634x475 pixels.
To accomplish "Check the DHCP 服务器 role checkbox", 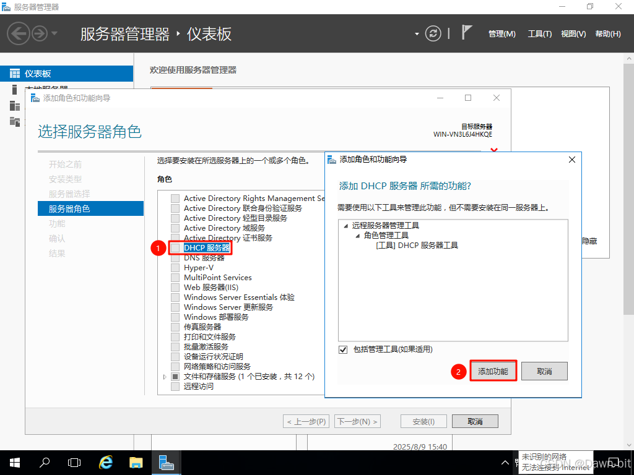I will click(x=175, y=248).
